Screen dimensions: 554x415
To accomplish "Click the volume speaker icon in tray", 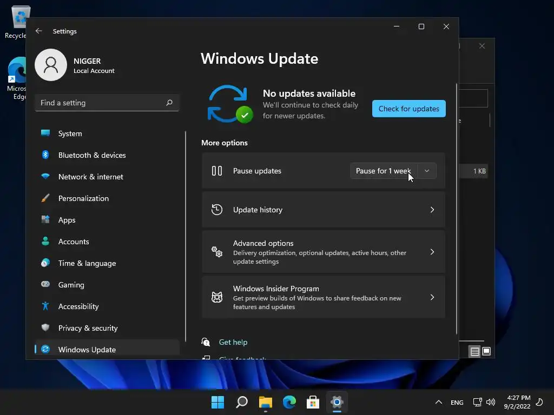I will pyautogui.click(x=491, y=402).
